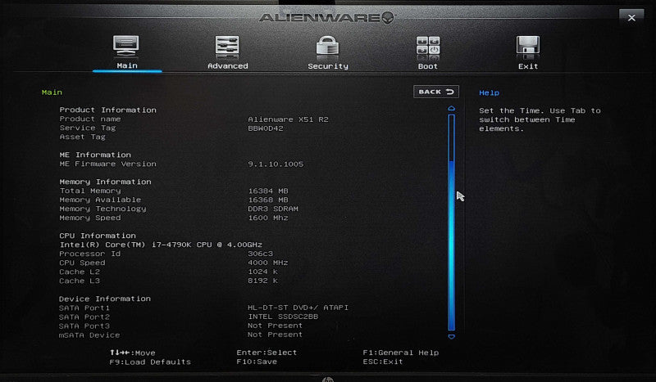656x382 pixels.
Task: Click the Set the Time help text
Action: [x=540, y=119]
